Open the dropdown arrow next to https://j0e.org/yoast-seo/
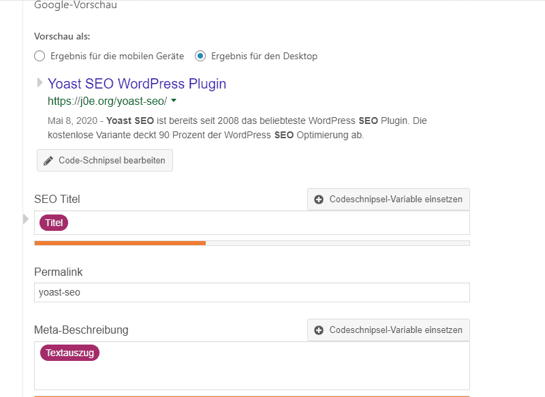545x397 pixels. [174, 100]
